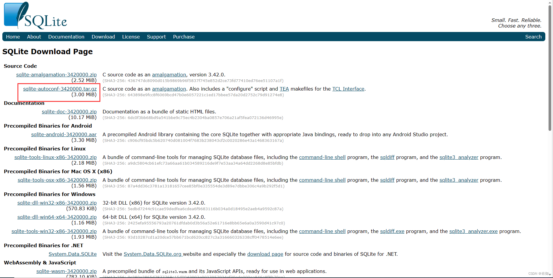This screenshot has height=278, width=553.
Task: Click the Search button in navbar
Action: (x=533, y=37)
